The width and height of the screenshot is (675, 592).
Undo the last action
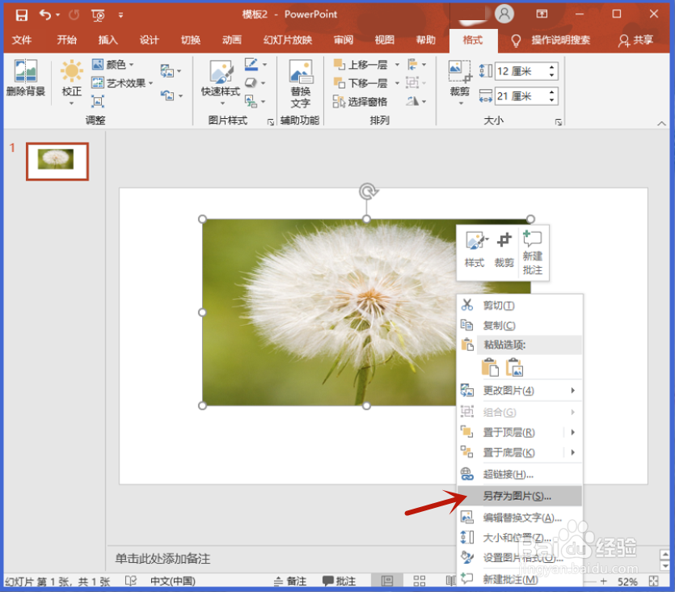tap(45, 15)
